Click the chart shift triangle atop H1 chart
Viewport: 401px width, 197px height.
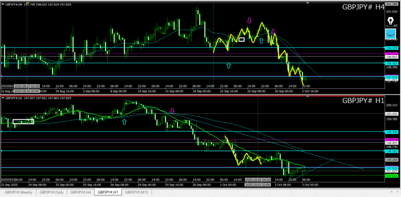[x=308, y=96]
